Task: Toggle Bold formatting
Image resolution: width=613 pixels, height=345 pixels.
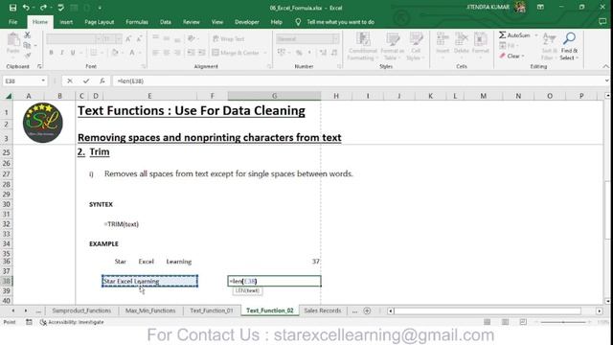Action: click(x=51, y=53)
